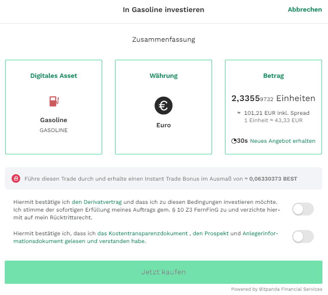
Task: Open the den Prospekt link
Action: tap(211, 234)
